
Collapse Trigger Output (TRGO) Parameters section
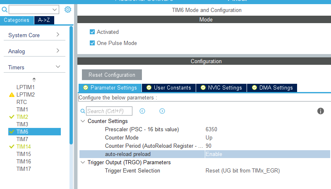[x=83, y=162]
